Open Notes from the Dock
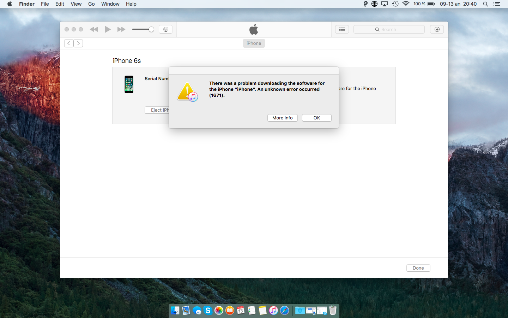 pos(262,310)
